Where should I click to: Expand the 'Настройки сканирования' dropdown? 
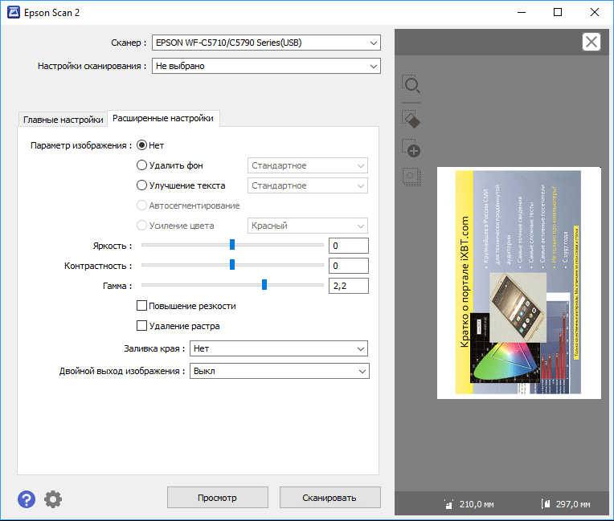[x=266, y=66]
